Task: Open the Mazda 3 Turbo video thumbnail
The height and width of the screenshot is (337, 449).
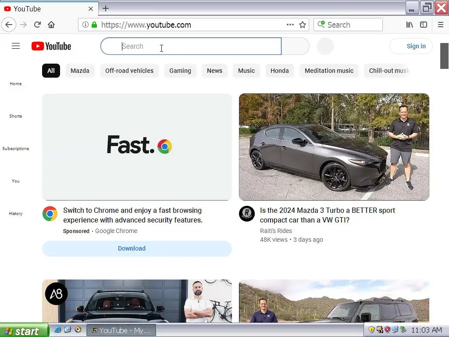Action: [x=334, y=147]
